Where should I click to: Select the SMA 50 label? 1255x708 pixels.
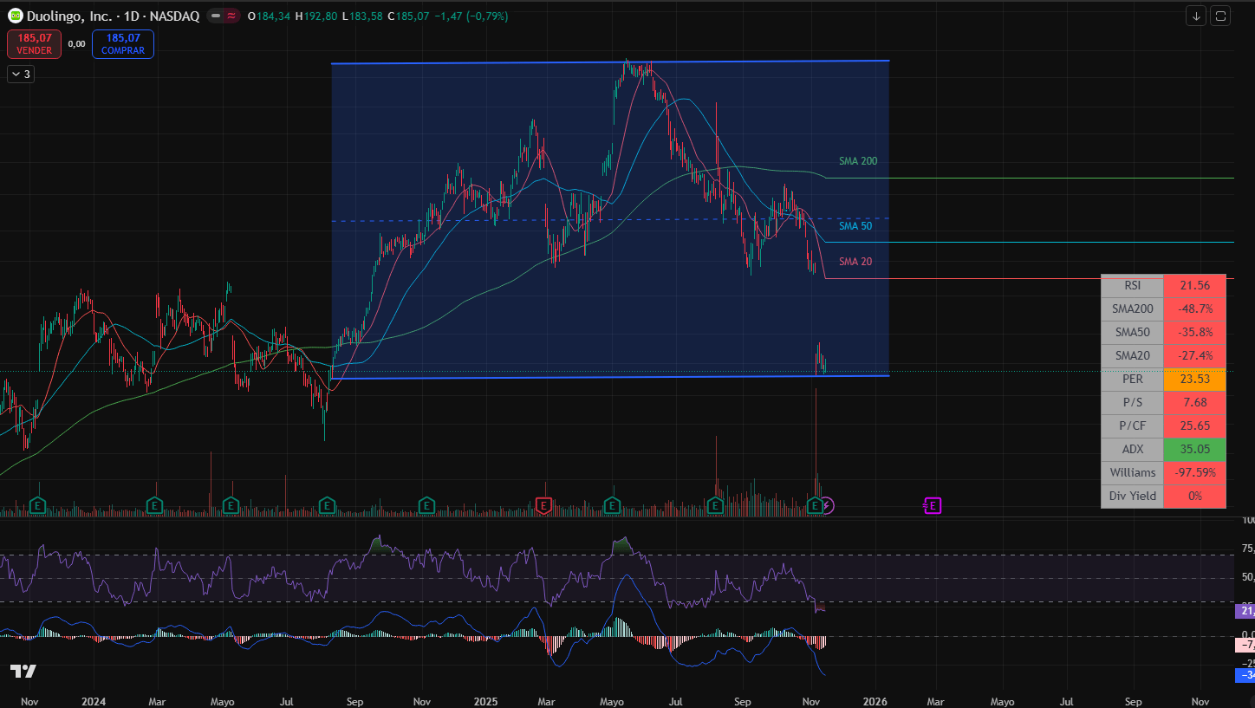click(x=855, y=226)
